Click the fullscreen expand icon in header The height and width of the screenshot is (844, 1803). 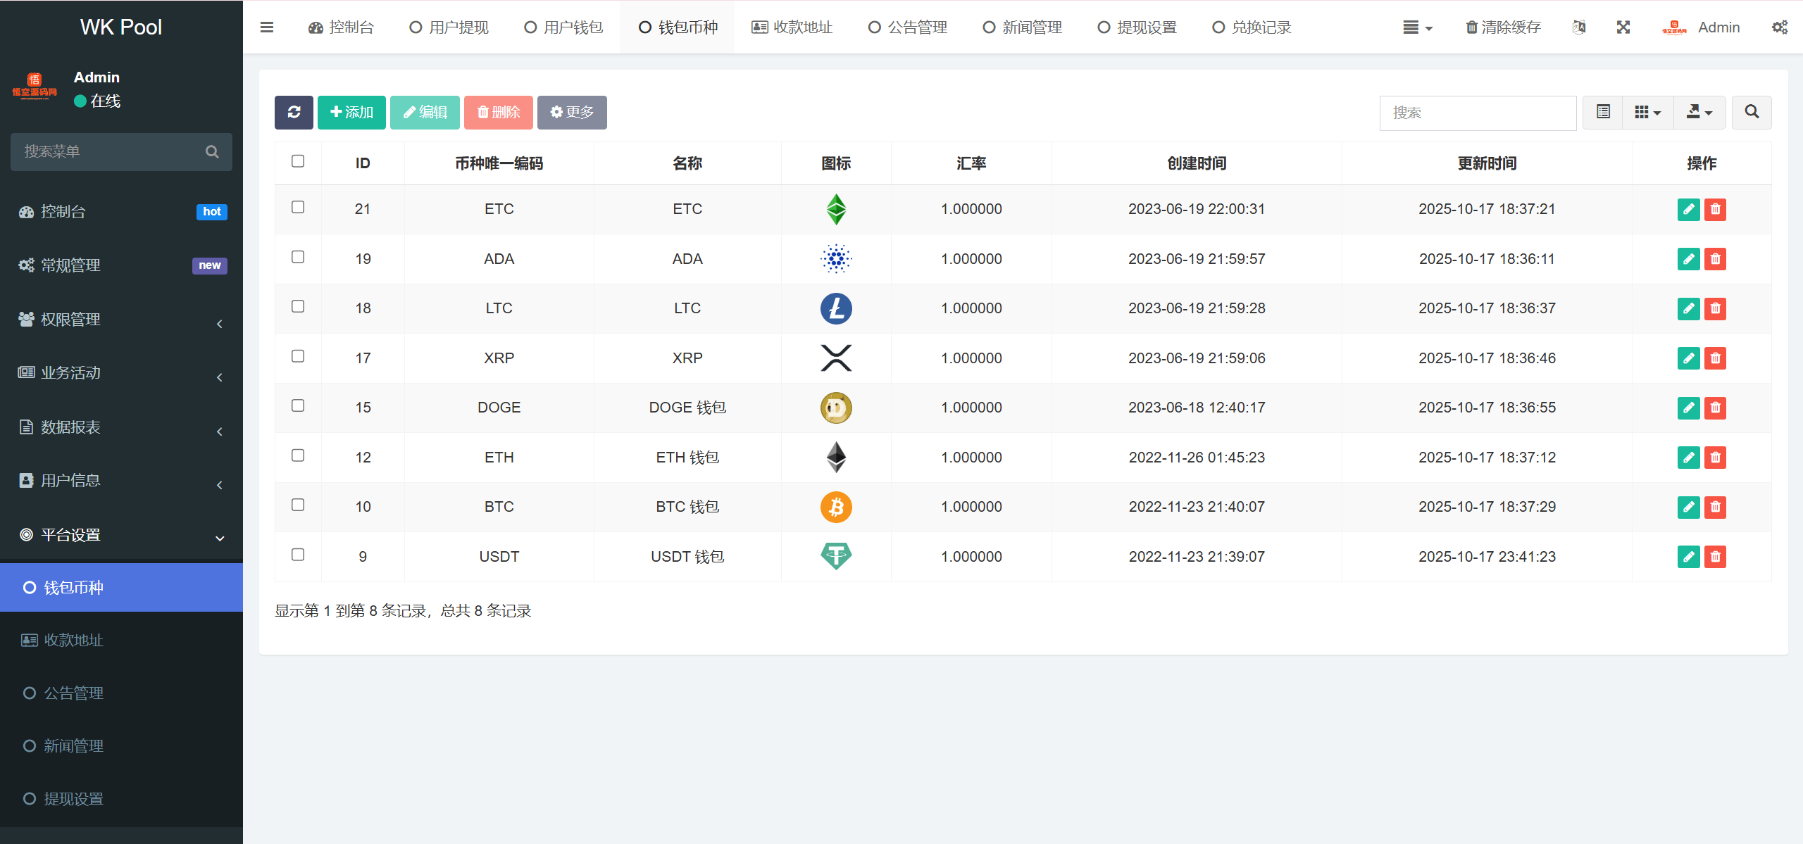coord(1623,27)
